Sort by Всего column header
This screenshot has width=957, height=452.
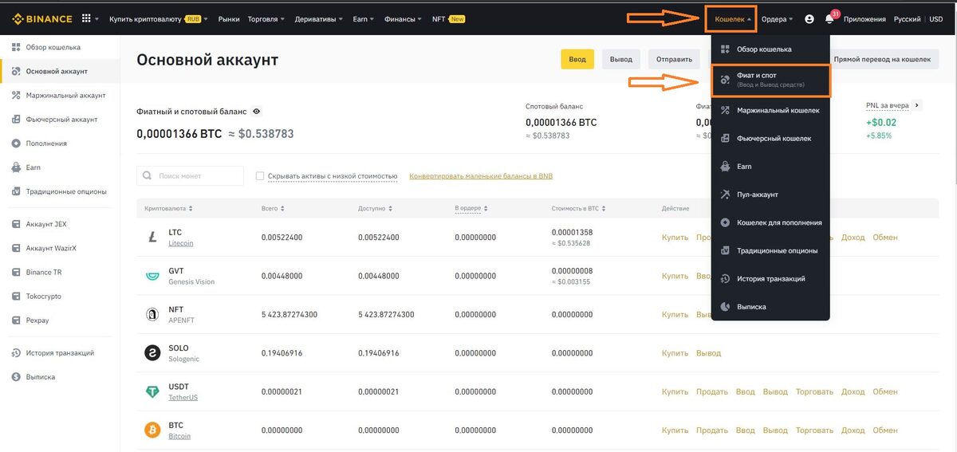[273, 208]
